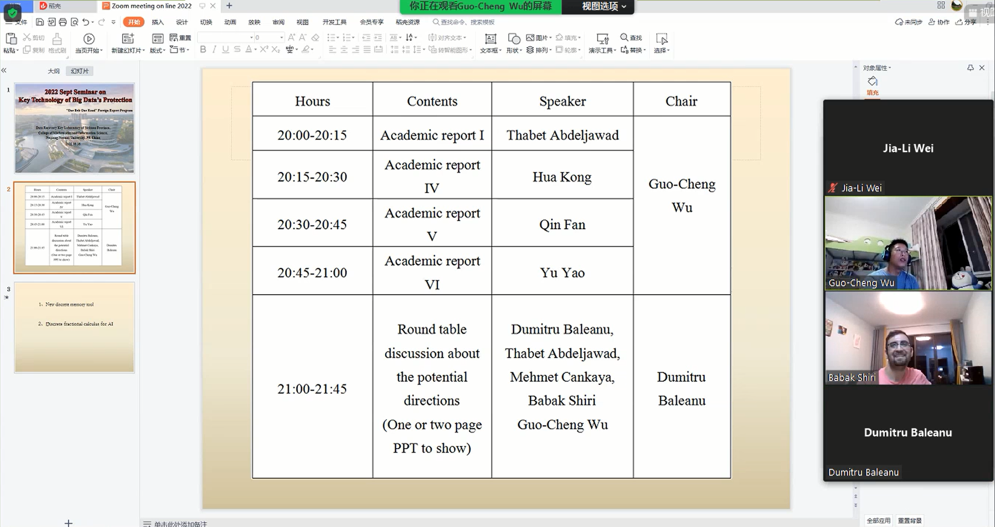The image size is (995, 527).
Task: Open the font color dropdown arrow
Action: 255,50
